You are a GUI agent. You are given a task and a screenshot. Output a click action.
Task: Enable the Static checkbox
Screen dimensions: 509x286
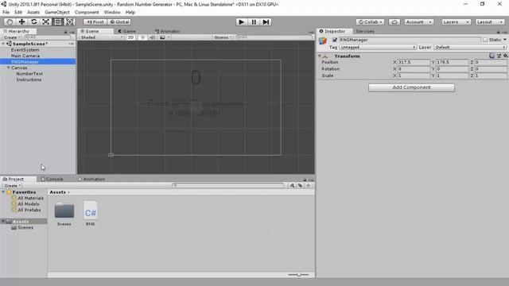485,40
